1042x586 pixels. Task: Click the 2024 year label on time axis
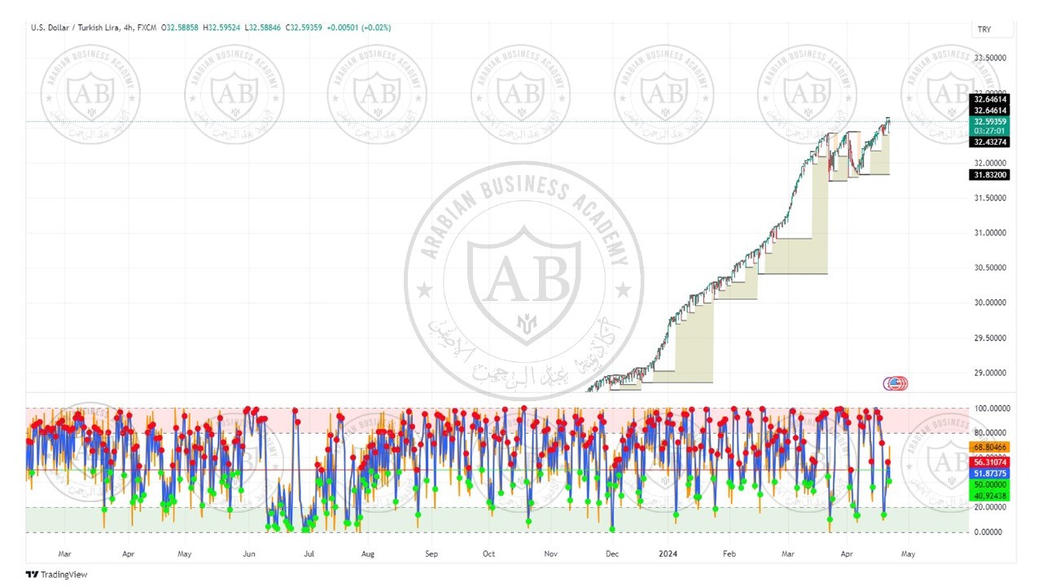tap(667, 553)
